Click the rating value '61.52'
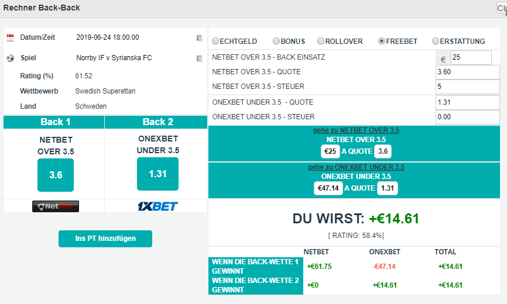The height and width of the screenshot is (304, 507). (x=84, y=76)
